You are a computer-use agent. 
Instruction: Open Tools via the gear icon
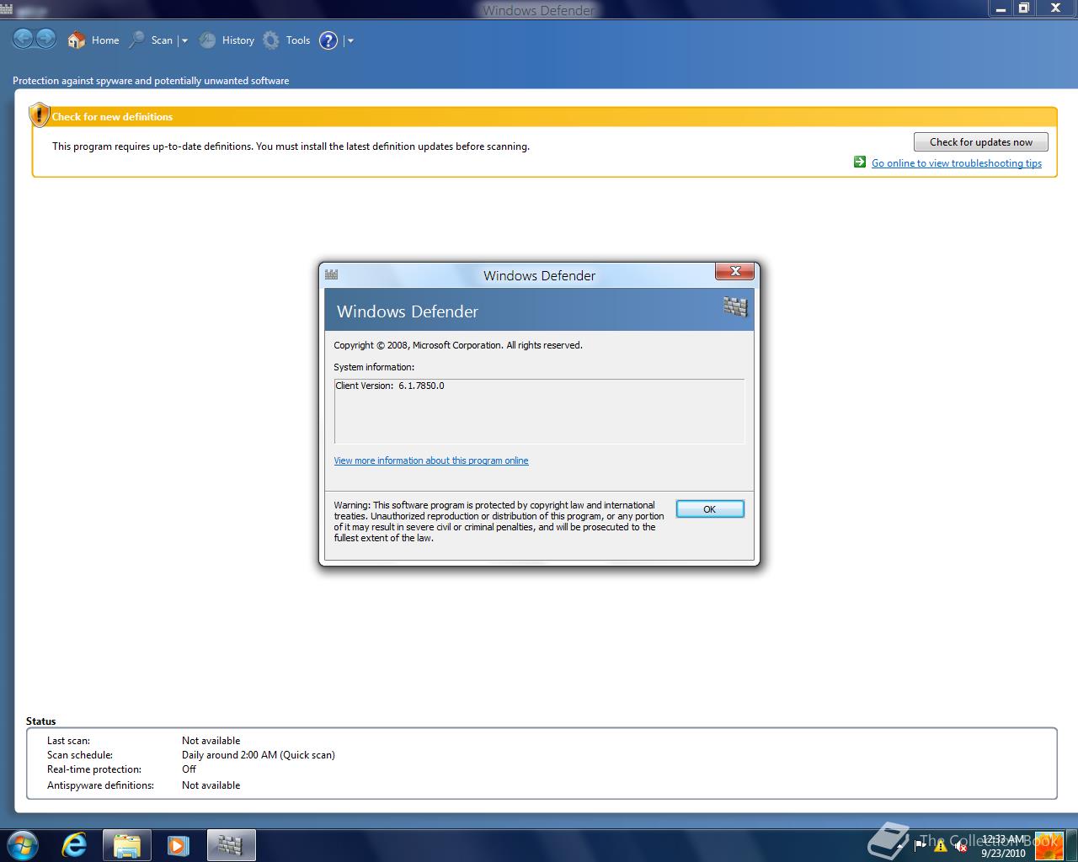[271, 40]
